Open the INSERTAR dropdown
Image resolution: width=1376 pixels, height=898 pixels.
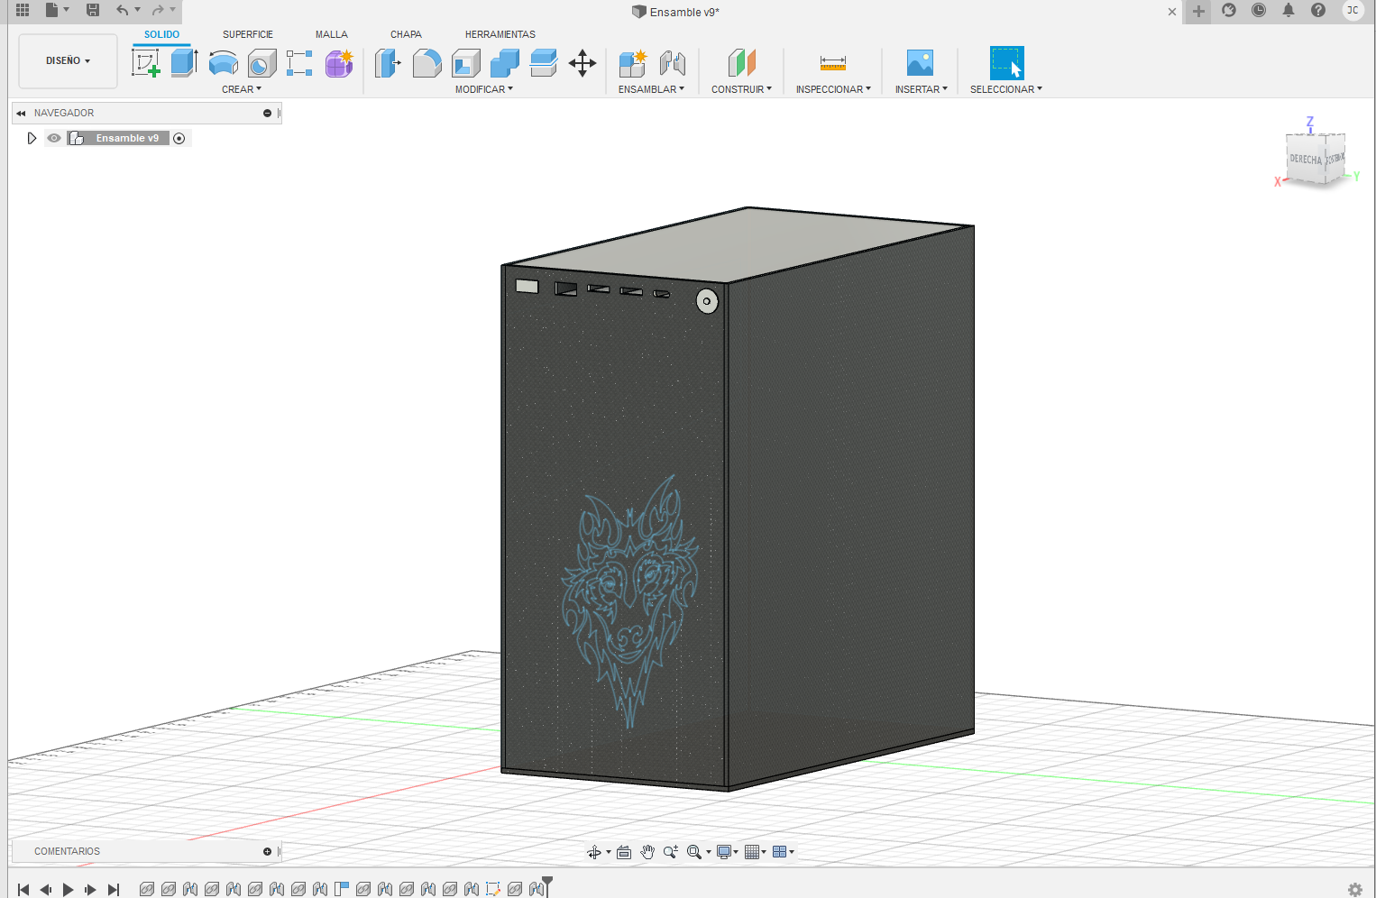922,89
